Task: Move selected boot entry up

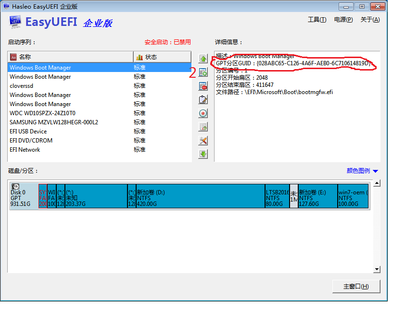Action: pyautogui.click(x=203, y=59)
